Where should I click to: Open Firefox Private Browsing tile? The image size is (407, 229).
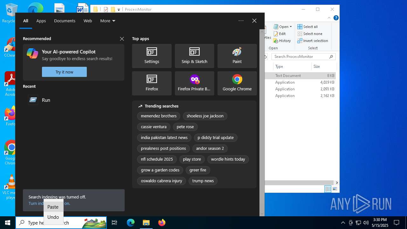click(x=194, y=83)
